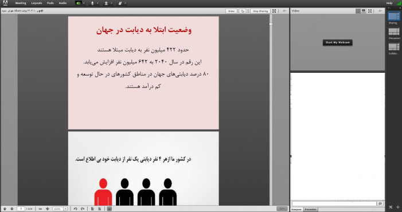Toggle full screen for the Video pod

tap(370, 11)
